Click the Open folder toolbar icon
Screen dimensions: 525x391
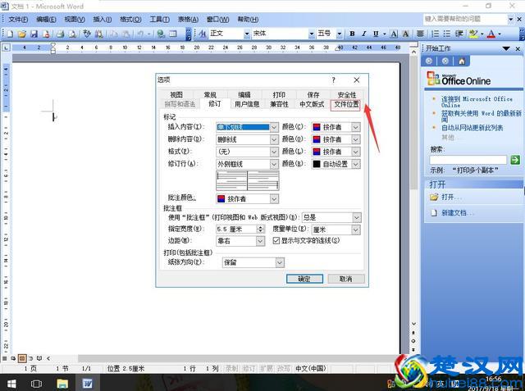tap(22, 34)
